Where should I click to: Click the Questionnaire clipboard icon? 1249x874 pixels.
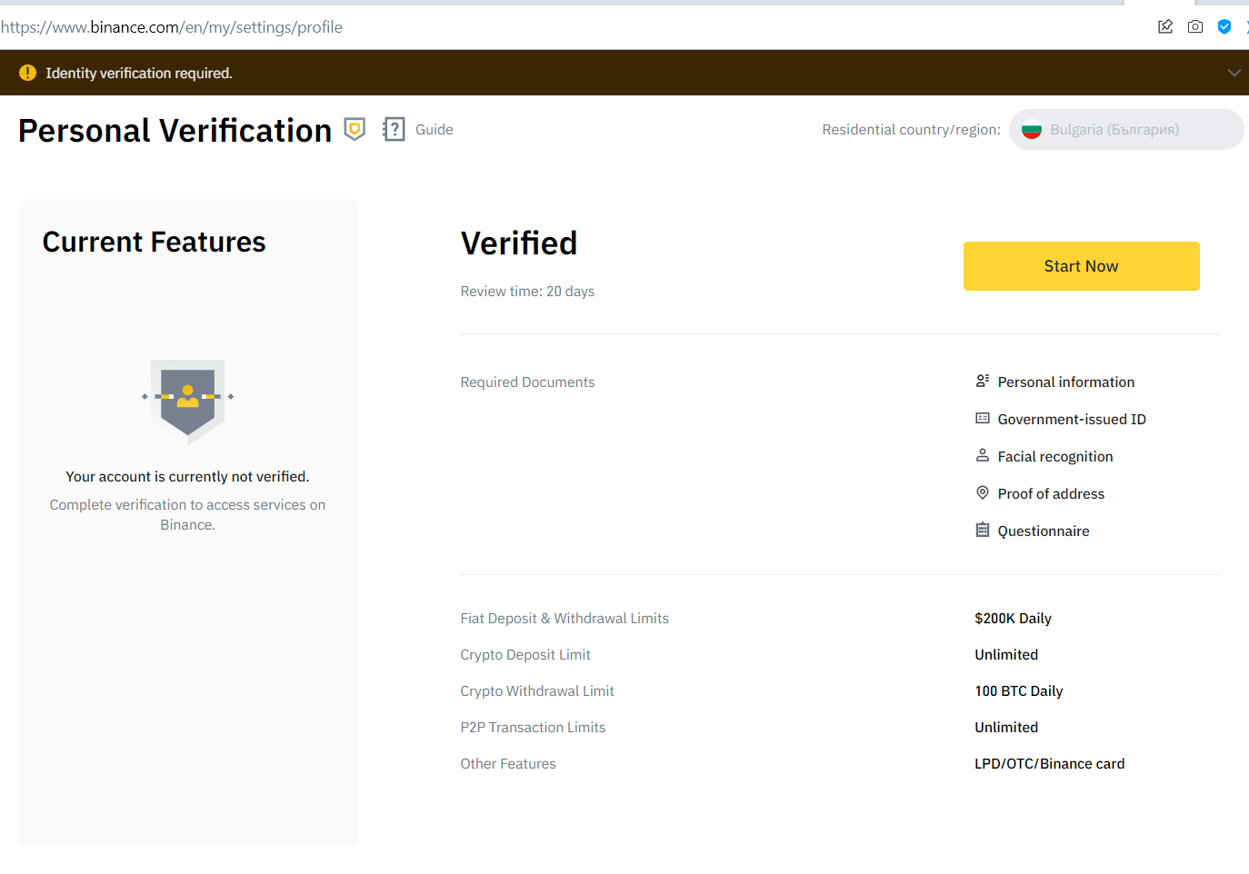coord(982,531)
